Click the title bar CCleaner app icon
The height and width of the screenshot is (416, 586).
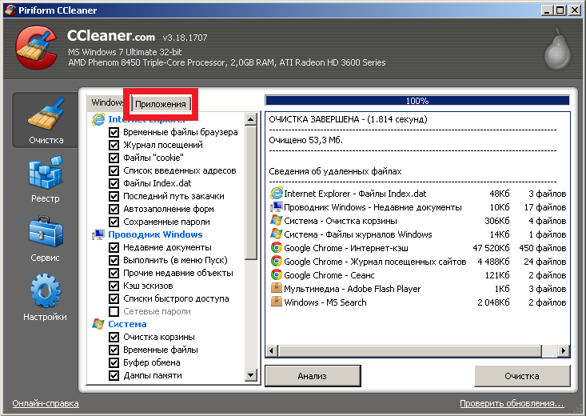(x=10, y=10)
